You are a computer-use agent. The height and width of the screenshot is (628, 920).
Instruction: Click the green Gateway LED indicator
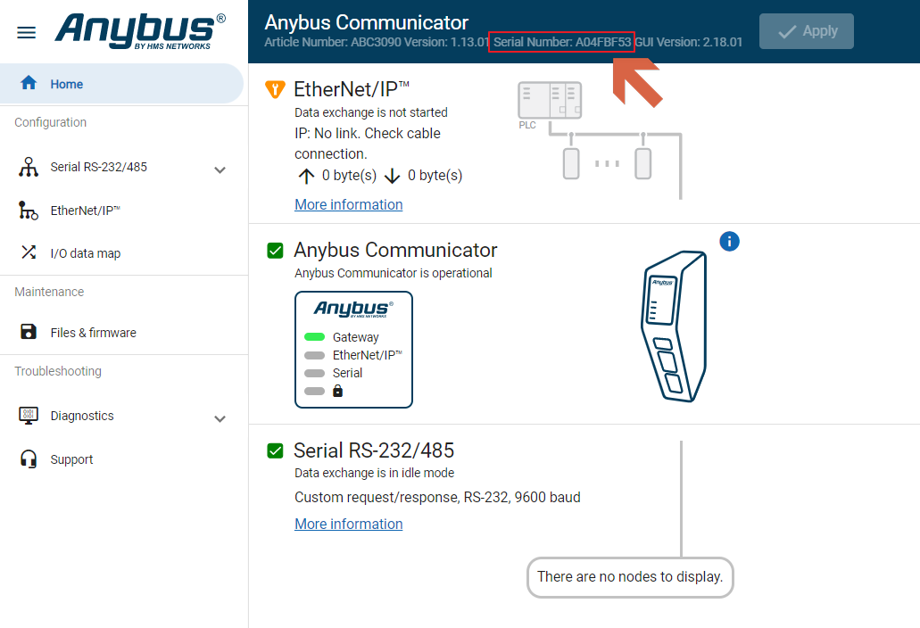[314, 336]
